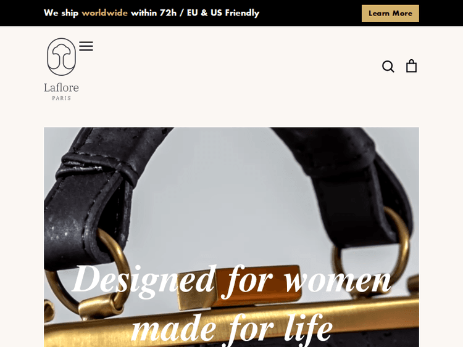Open the shopping bag cart
Screen dimensions: 463x347
pos(411,66)
